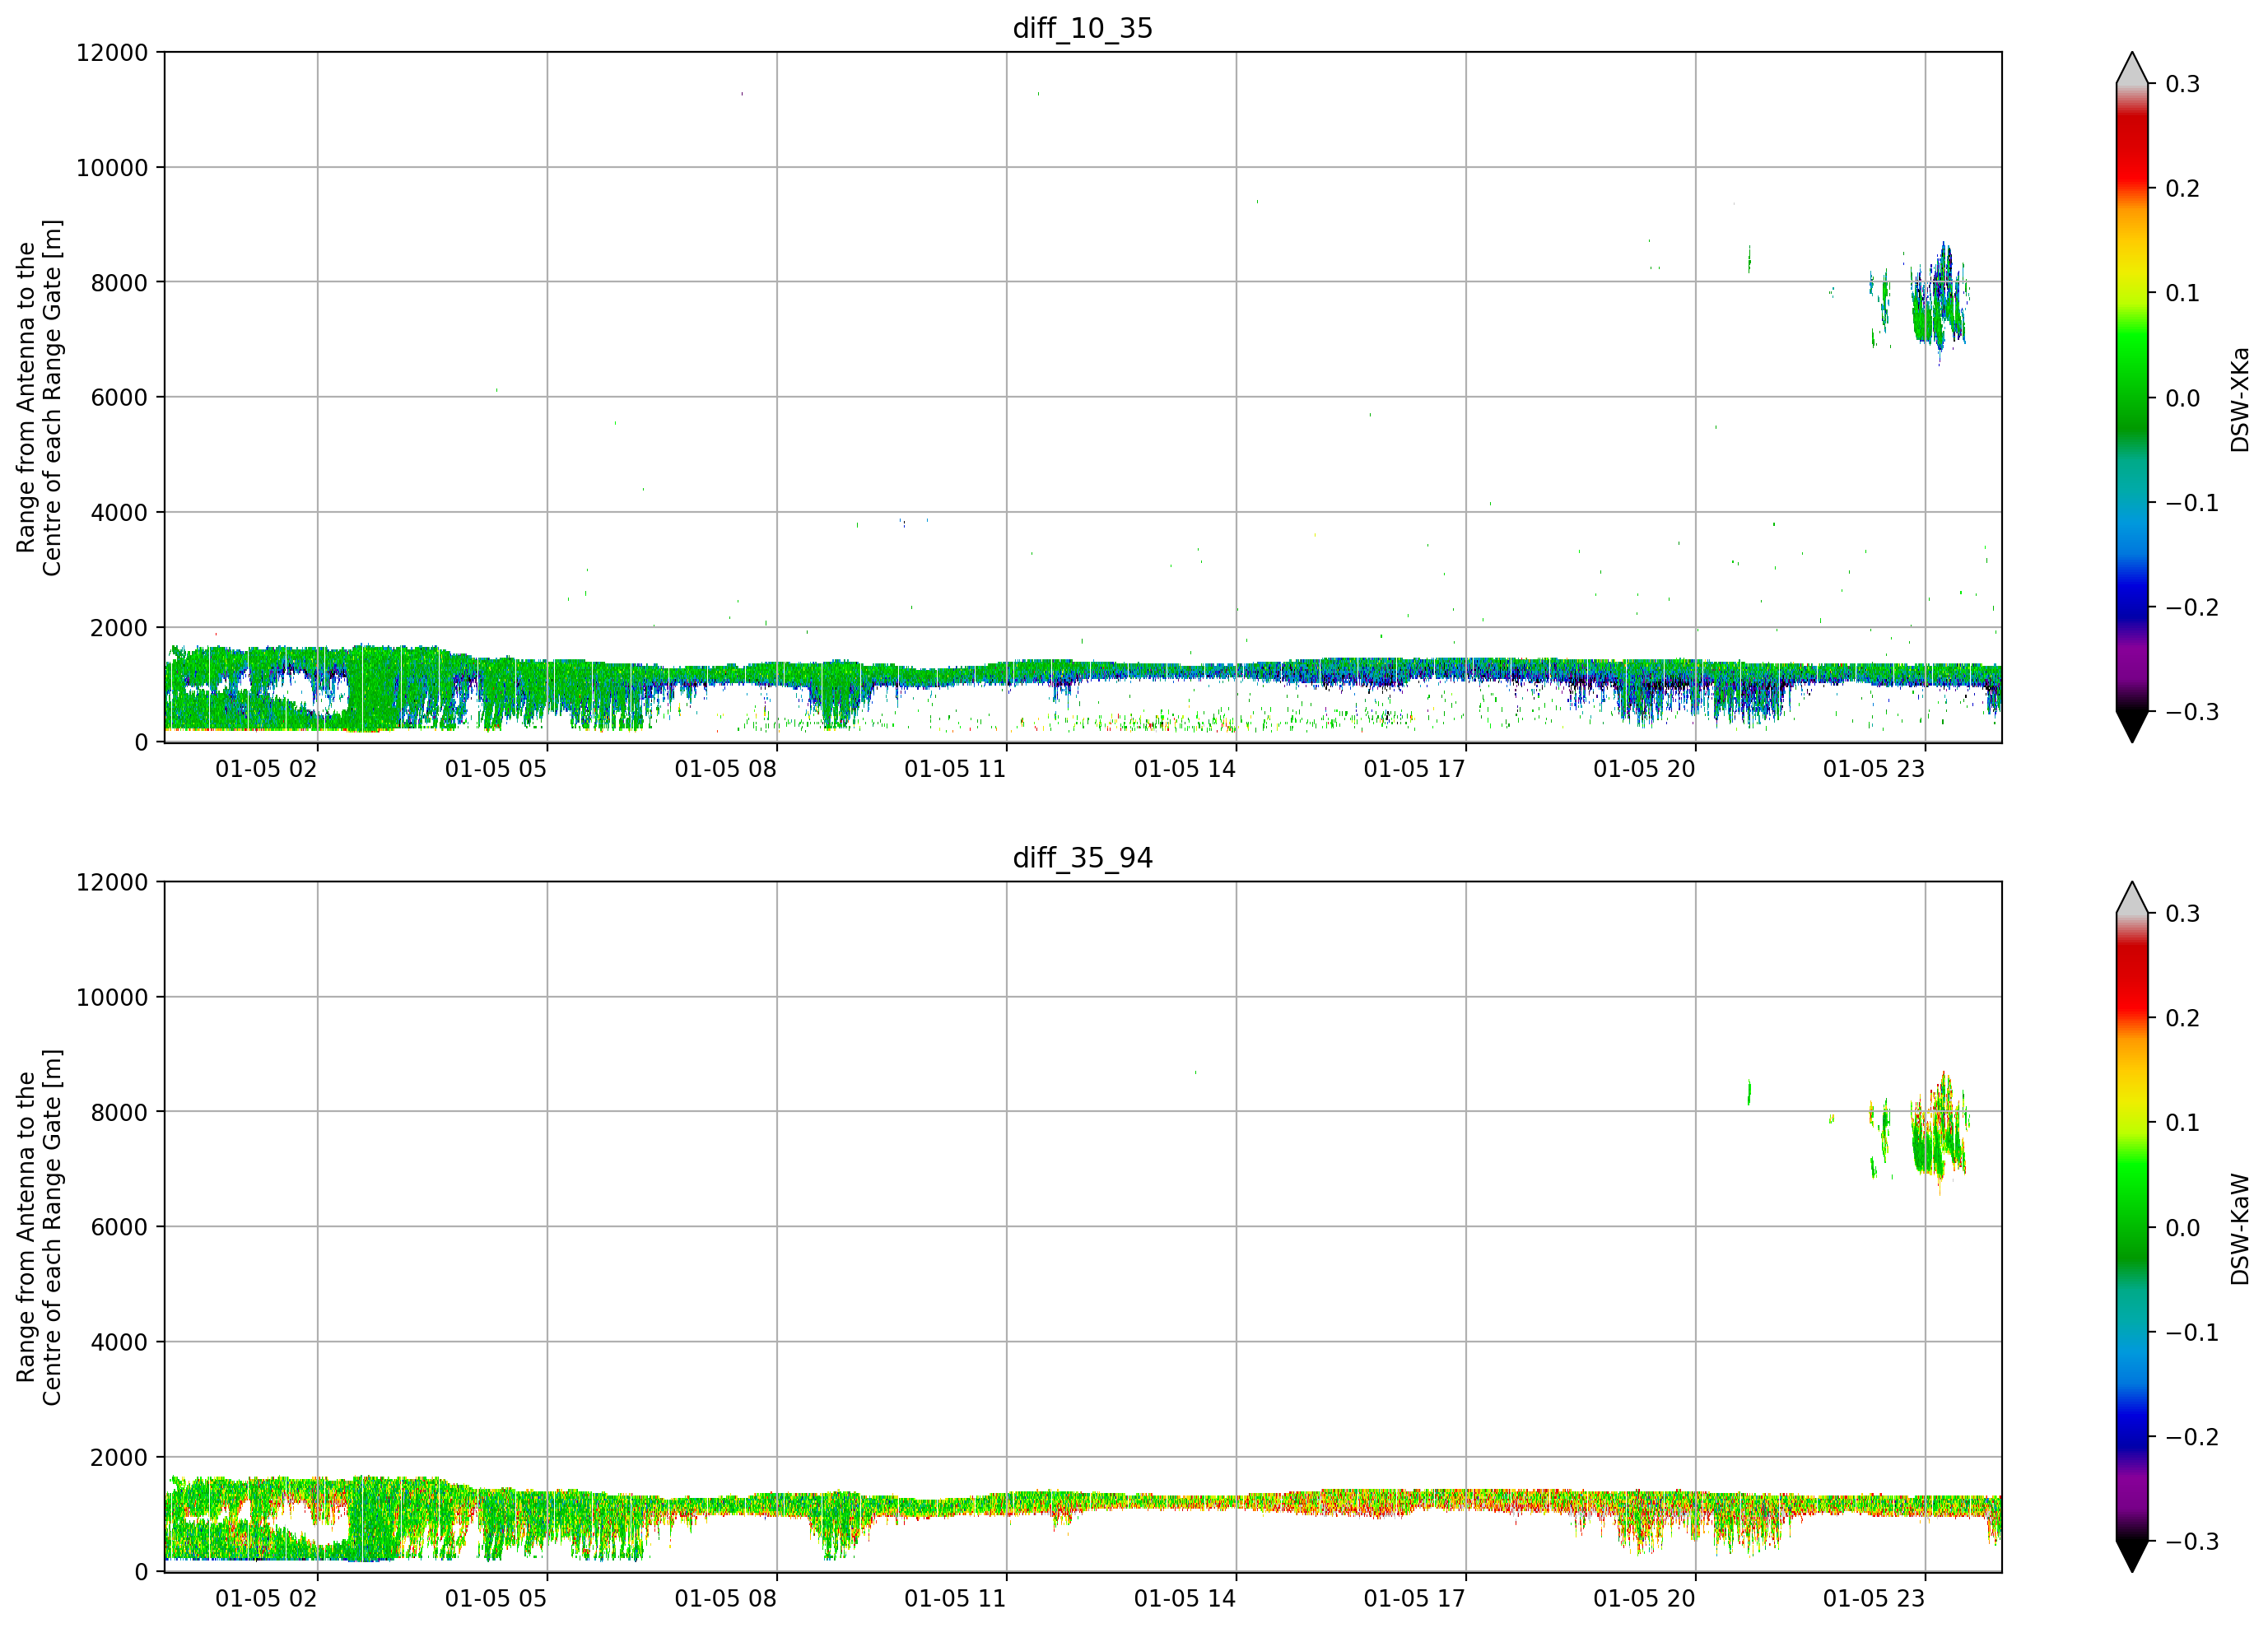
Task: Click '01-05 02' x-tick under diff_10_35
Action: 266,769
